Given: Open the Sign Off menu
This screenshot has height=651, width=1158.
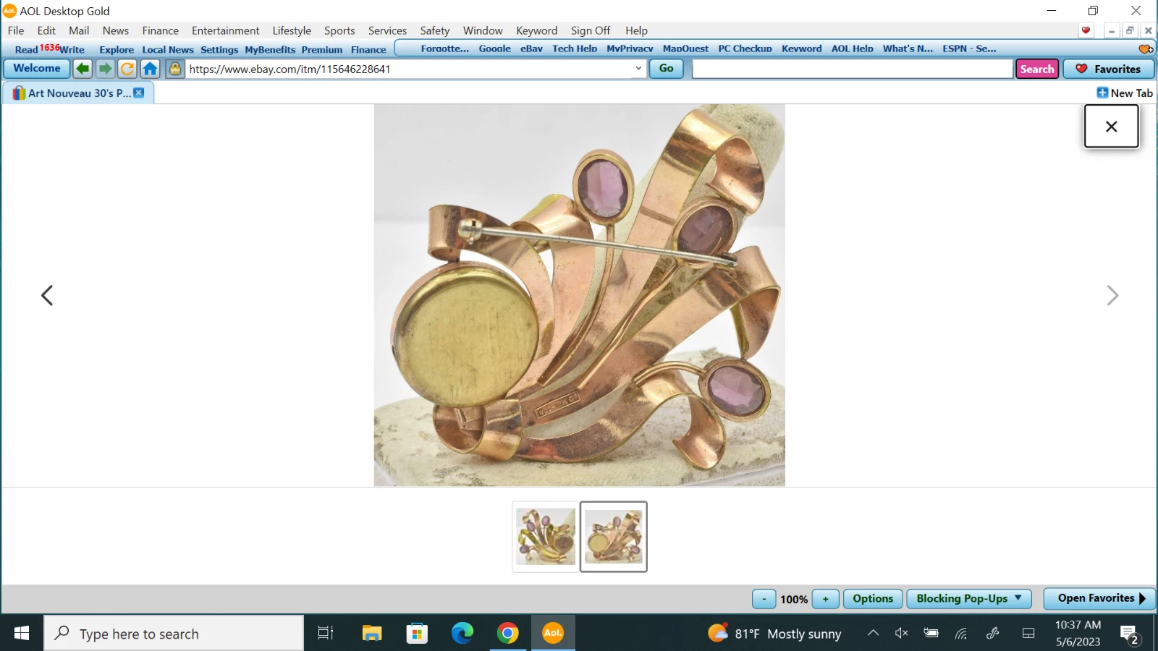Looking at the screenshot, I should click(x=590, y=30).
